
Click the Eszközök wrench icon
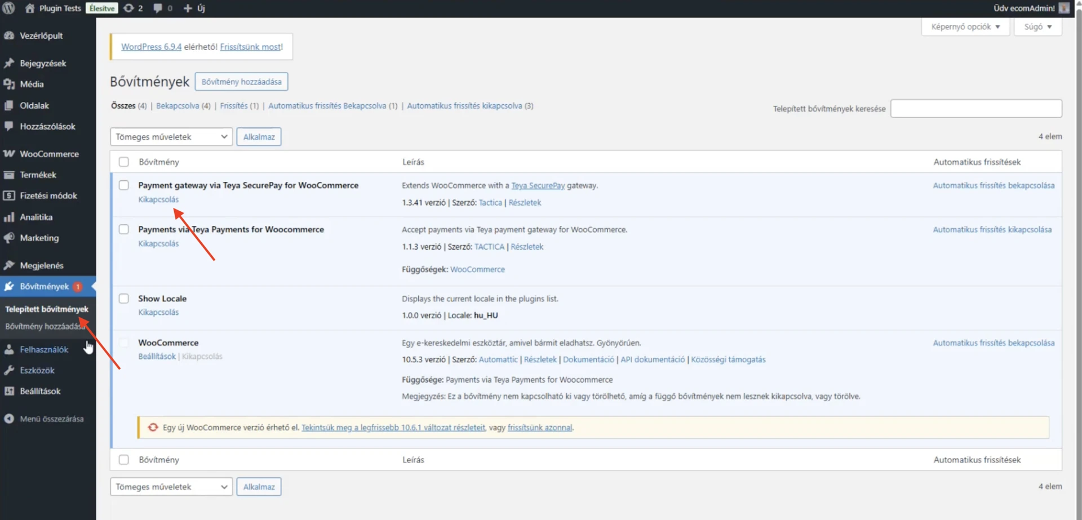coord(9,370)
